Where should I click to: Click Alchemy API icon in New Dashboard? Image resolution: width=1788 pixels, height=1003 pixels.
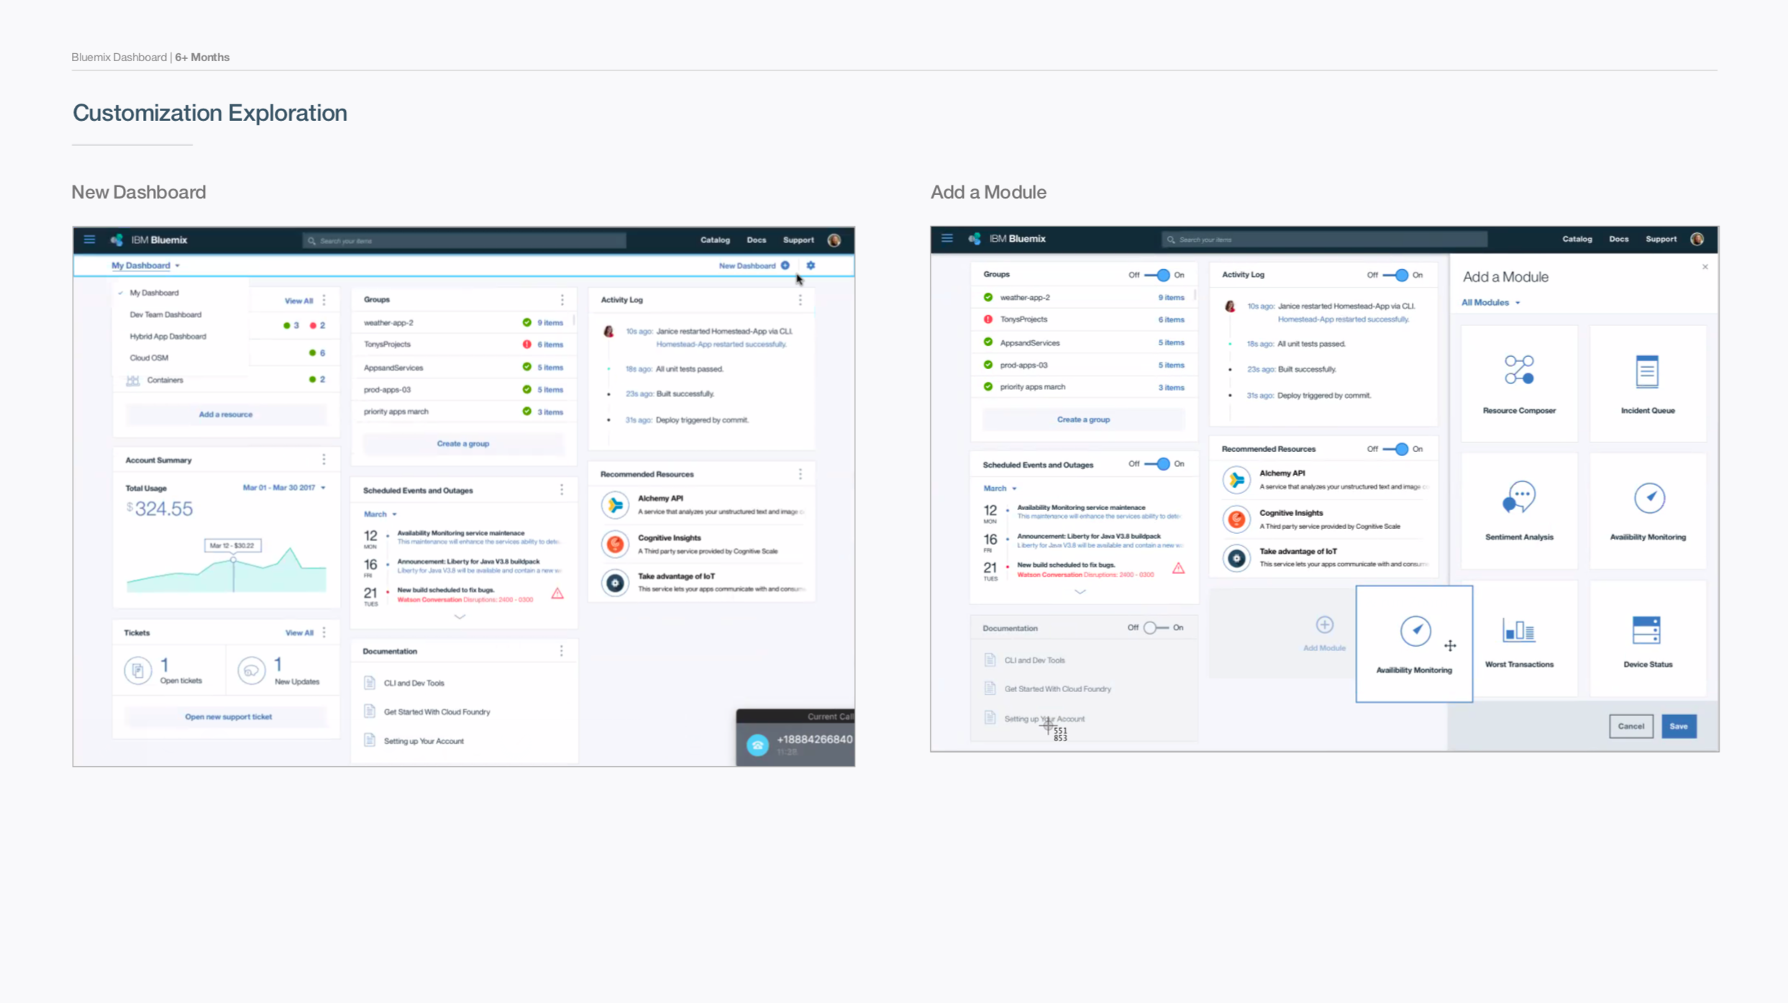point(615,505)
